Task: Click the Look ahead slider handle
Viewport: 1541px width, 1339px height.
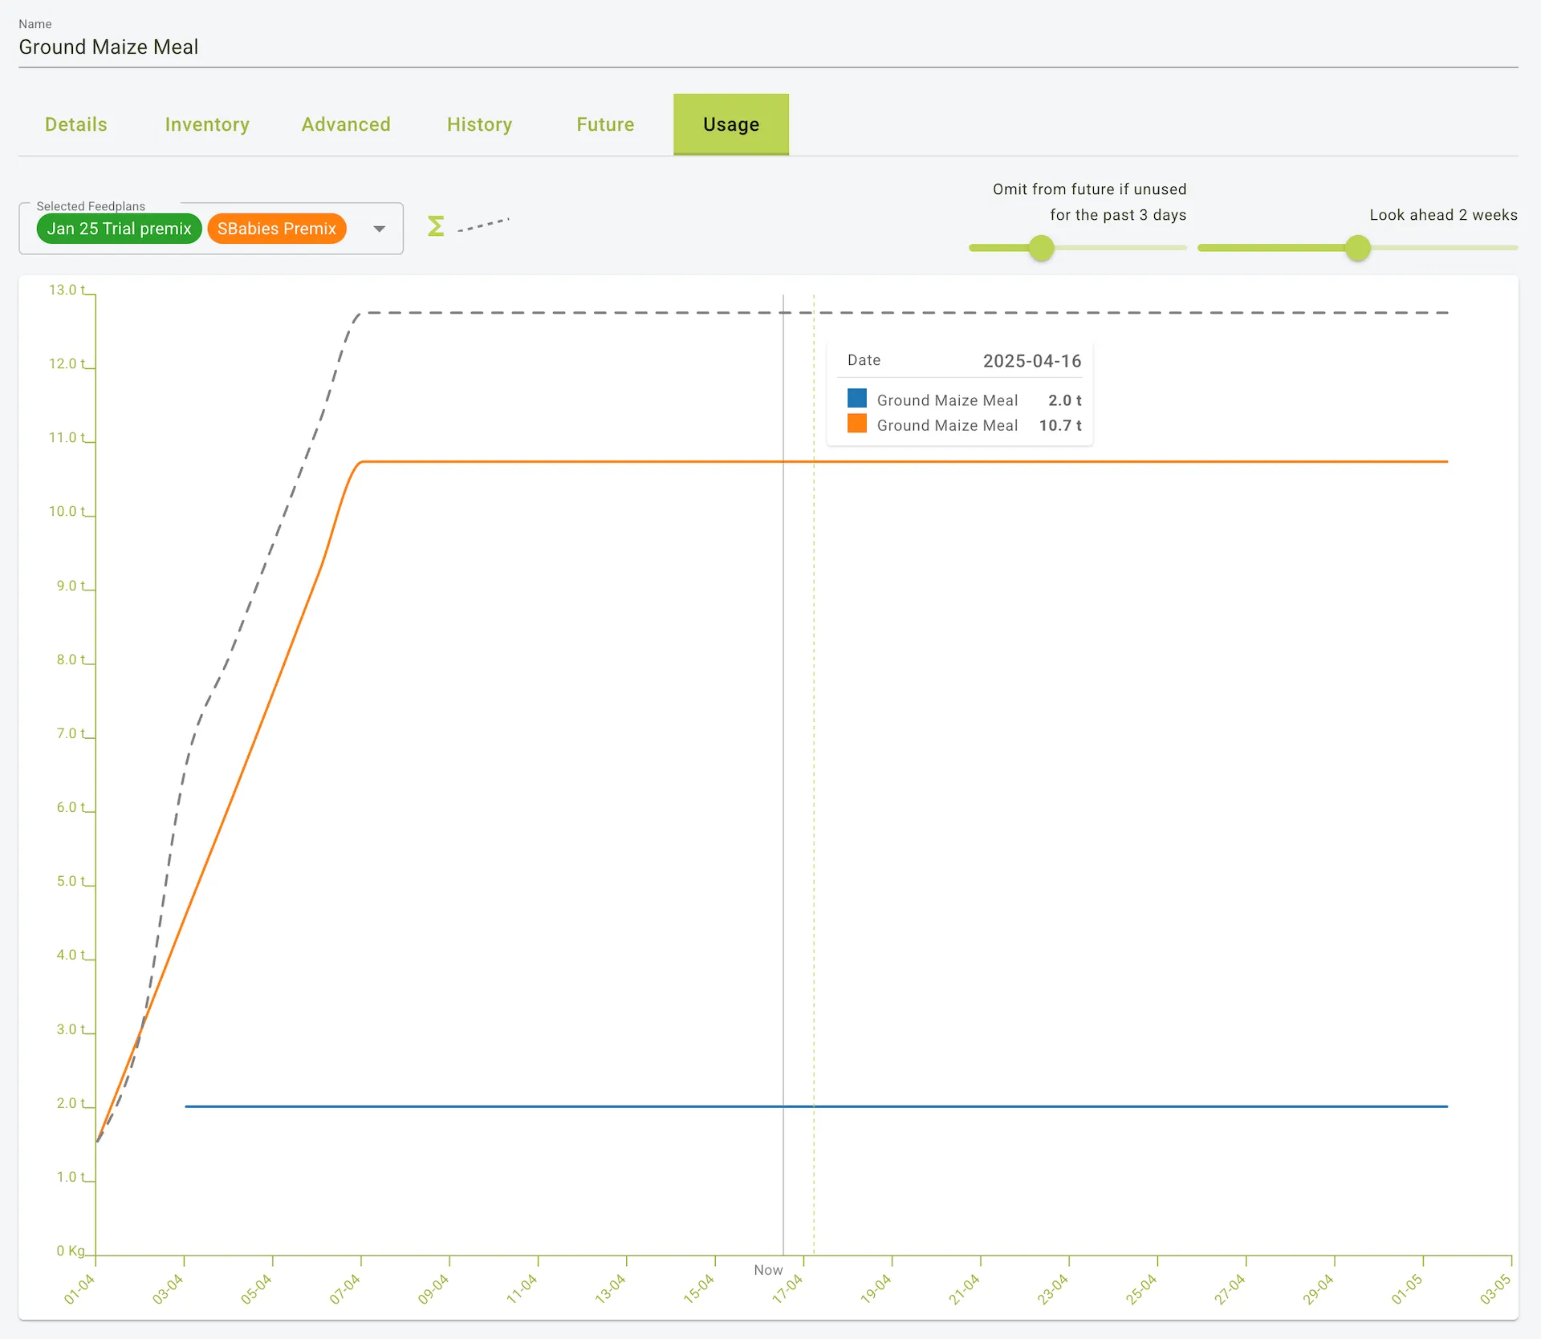Action: (x=1357, y=248)
